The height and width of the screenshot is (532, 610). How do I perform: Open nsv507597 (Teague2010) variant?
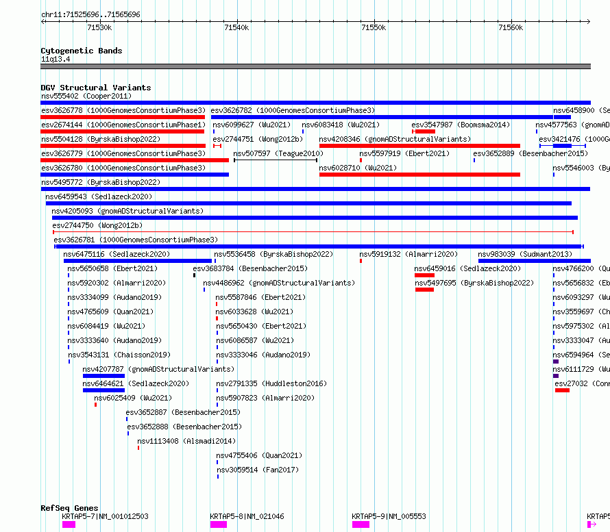tap(278, 153)
